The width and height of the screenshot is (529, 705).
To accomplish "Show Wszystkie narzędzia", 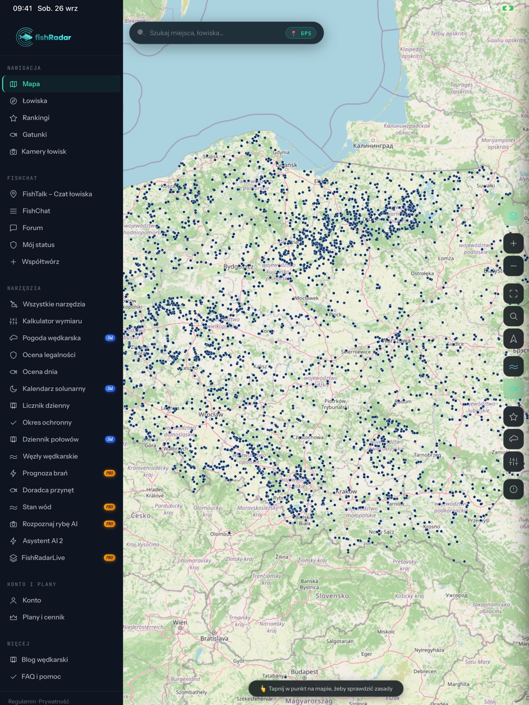I will tap(62, 304).
